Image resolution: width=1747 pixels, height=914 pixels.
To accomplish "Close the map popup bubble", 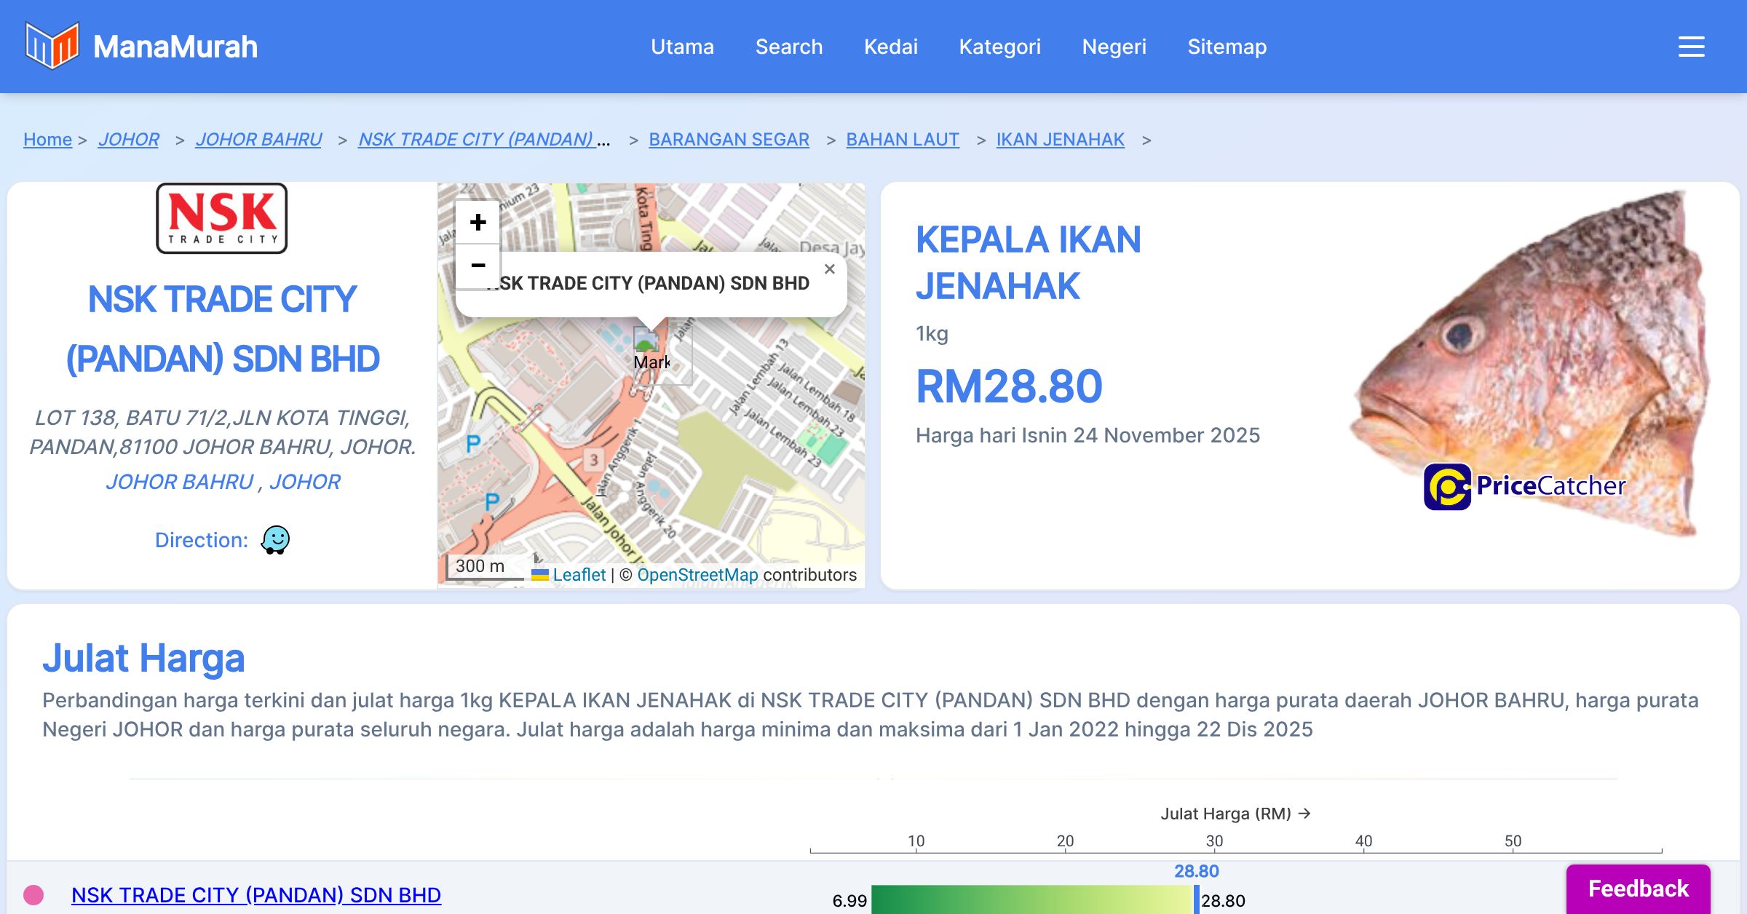I will point(829,269).
